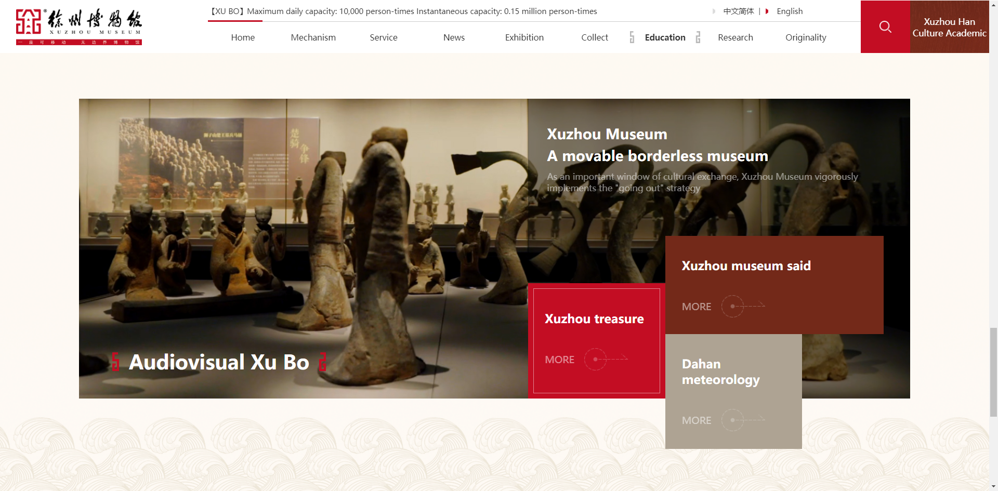Click the A movable borderless museum title
The height and width of the screenshot is (491, 998).
[658, 156]
